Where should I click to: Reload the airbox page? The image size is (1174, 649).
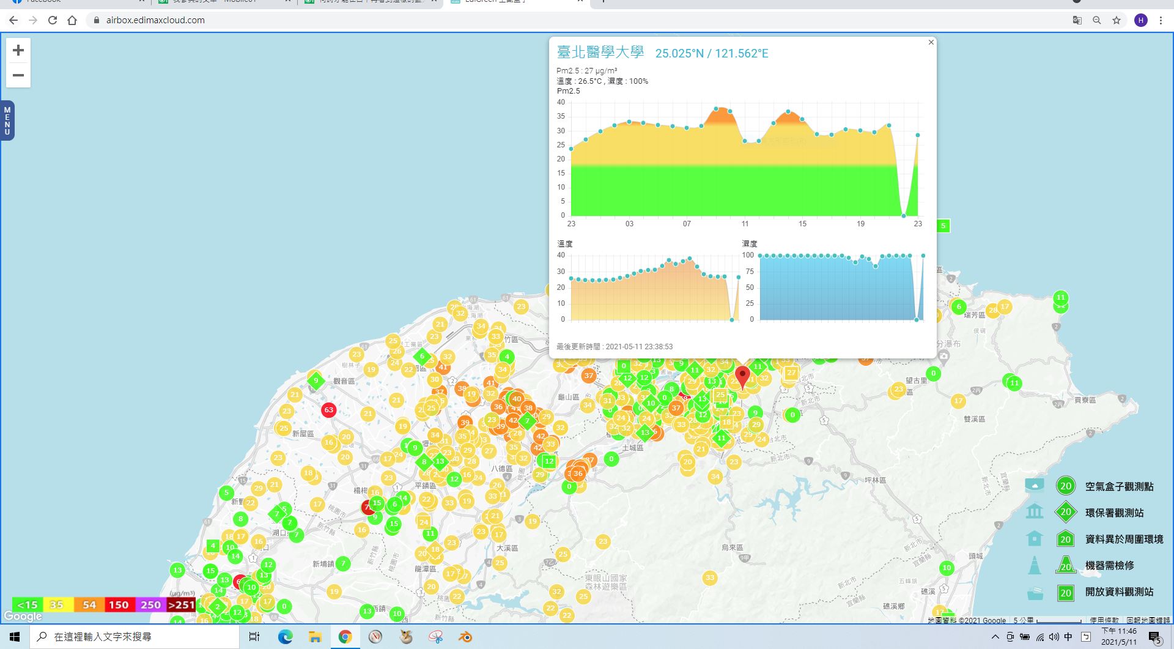click(53, 20)
